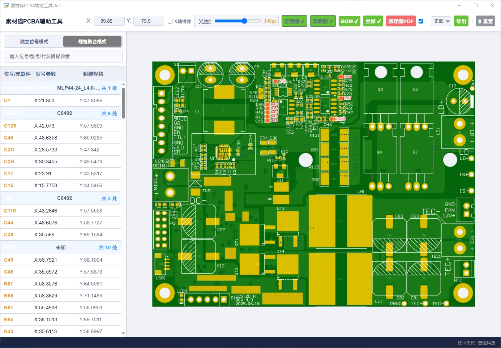Select the C46 component row

pyautogui.click(x=61, y=138)
